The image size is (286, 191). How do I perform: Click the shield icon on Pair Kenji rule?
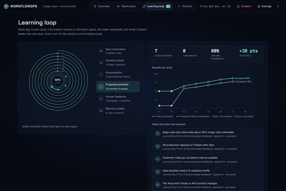[x=158, y=185]
